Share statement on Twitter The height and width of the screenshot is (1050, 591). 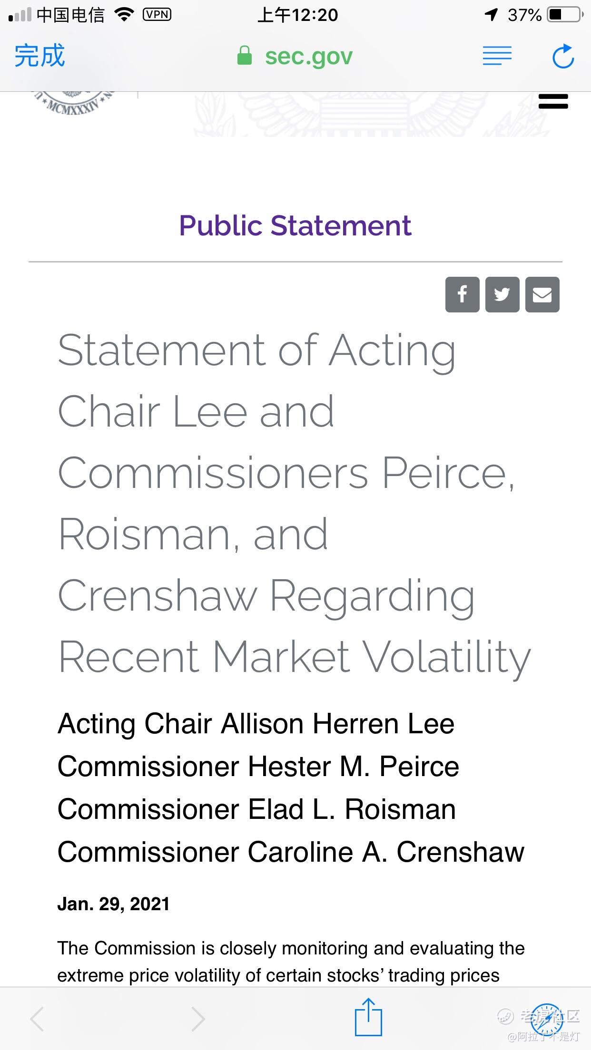click(x=502, y=294)
